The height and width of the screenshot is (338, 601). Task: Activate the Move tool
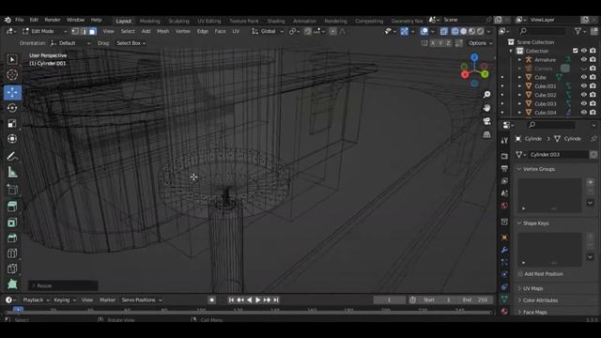pos(12,92)
